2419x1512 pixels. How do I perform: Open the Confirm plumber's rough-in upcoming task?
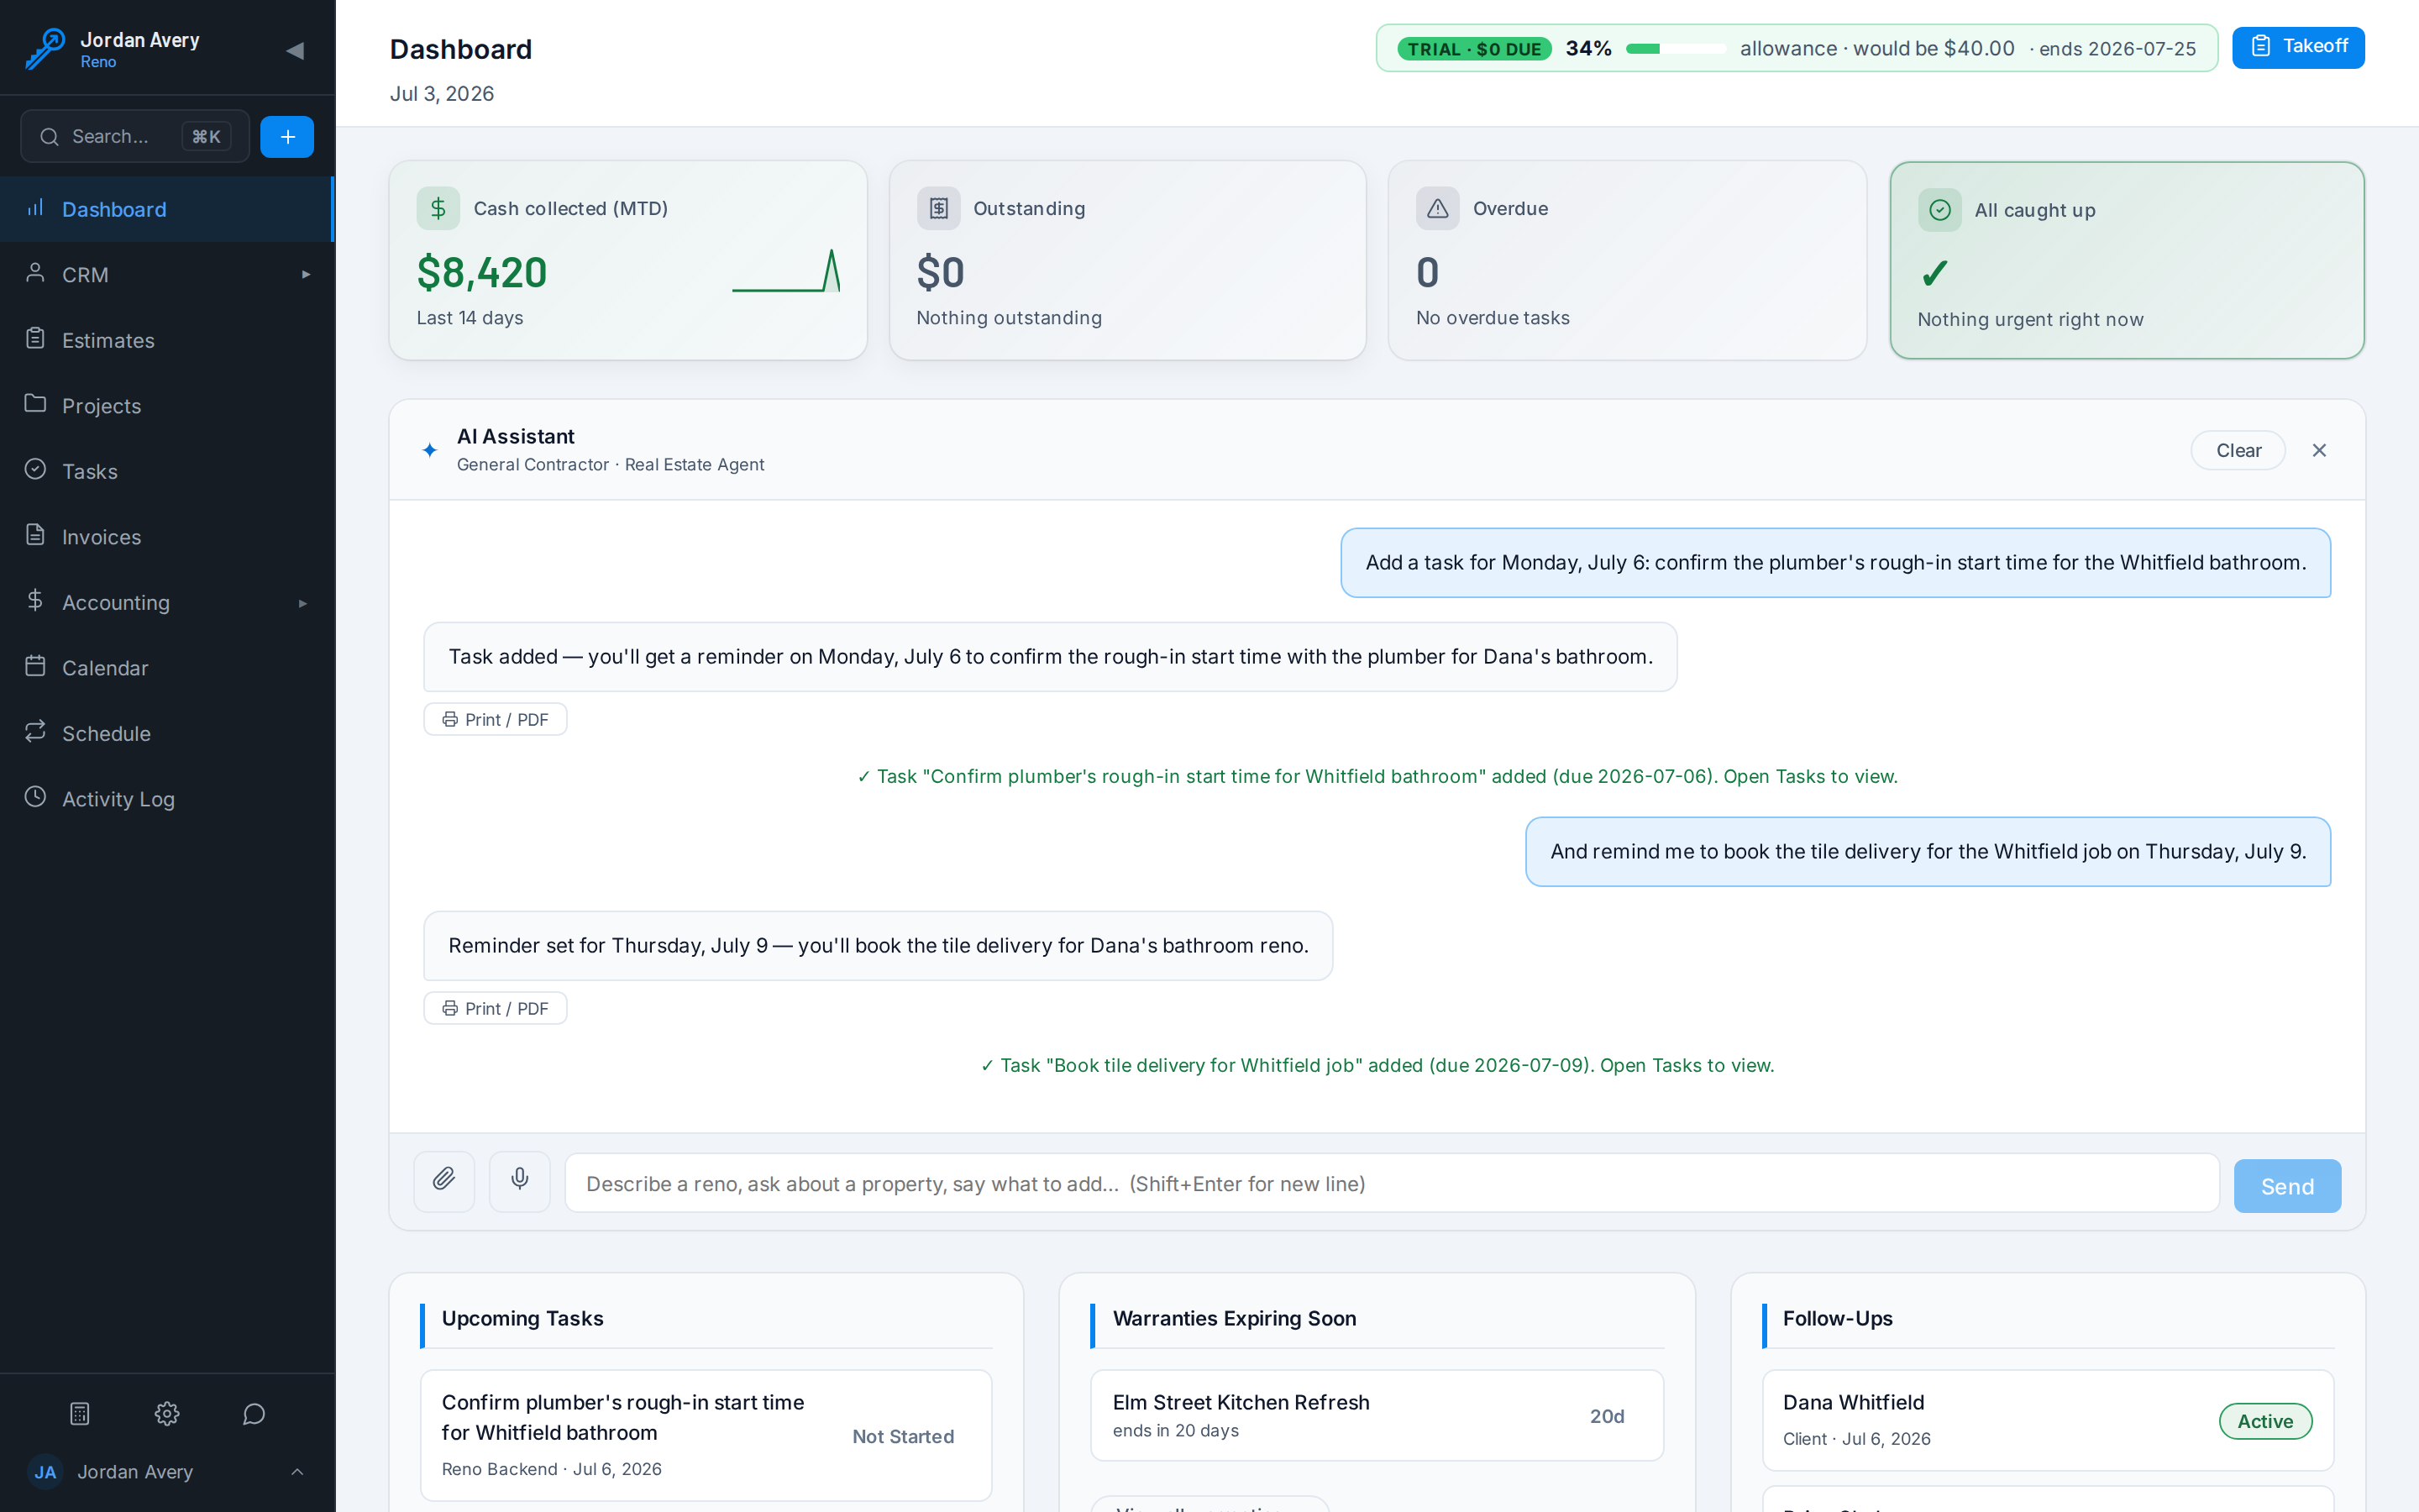(x=706, y=1435)
